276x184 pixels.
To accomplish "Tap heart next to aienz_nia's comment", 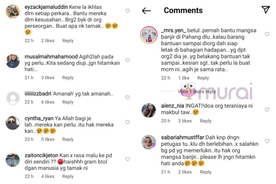I will tap(267, 109).
